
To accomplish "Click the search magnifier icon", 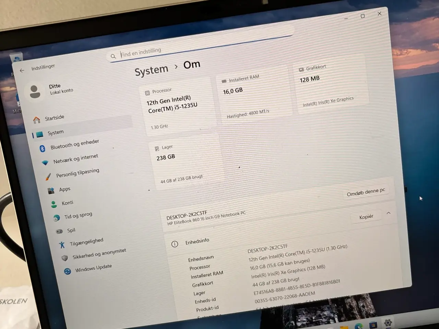I will coord(113,56).
